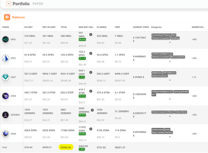The height and width of the screenshot is (153, 208).
Task: Click the ZORA token logo
Action: click(x=6, y=134)
